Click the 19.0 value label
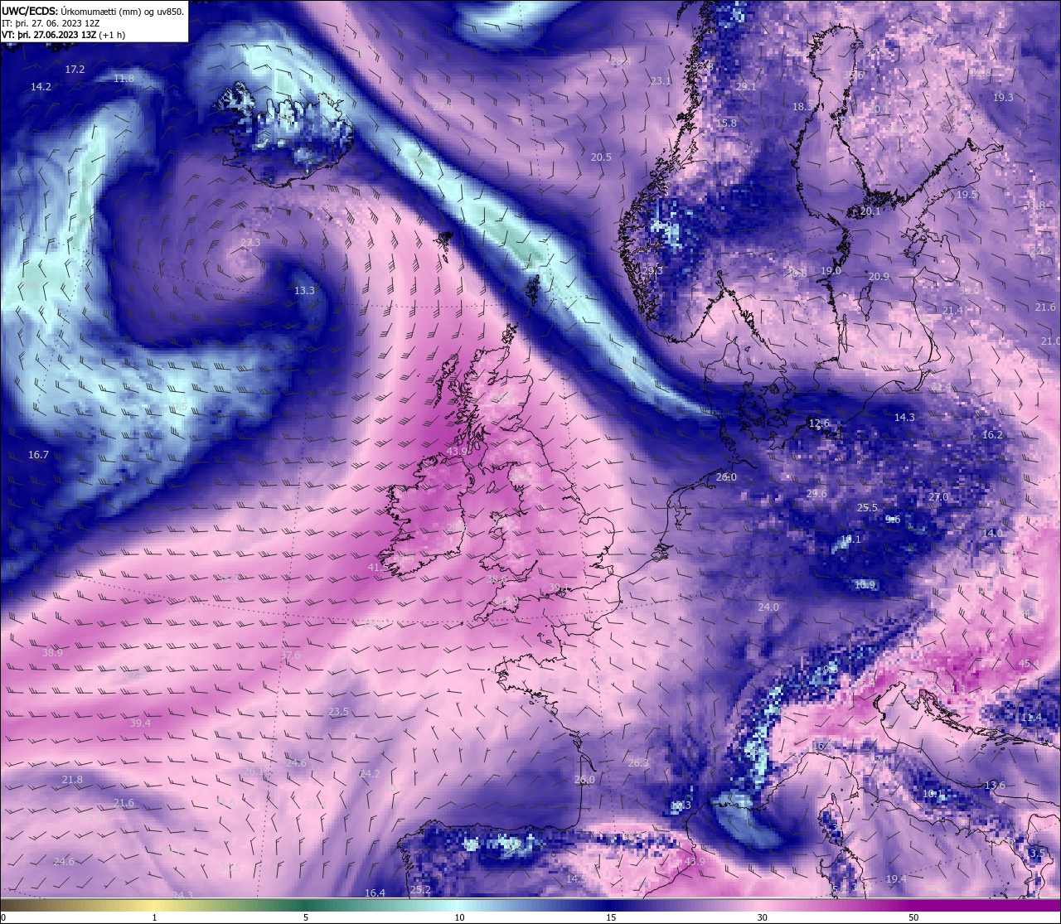Image resolution: width=1061 pixels, height=924 pixels. [x=831, y=271]
